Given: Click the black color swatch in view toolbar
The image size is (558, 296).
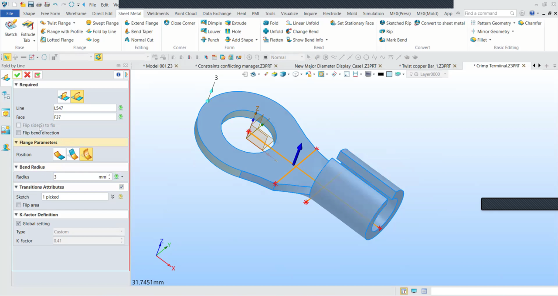Looking at the screenshot, I should pyautogui.click(x=381, y=74).
